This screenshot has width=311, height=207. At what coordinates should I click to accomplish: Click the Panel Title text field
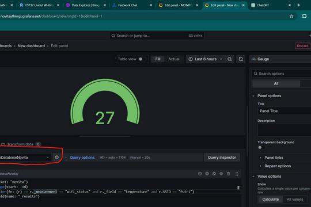pyautogui.click(x=285, y=111)
